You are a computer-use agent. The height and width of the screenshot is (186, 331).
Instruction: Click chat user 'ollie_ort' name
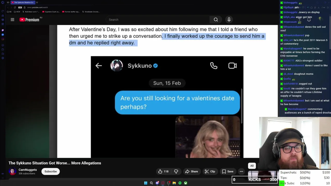[288, 40]
